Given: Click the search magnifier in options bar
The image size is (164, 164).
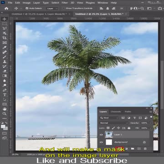Looking at the screenshot, I should point(142,9).
